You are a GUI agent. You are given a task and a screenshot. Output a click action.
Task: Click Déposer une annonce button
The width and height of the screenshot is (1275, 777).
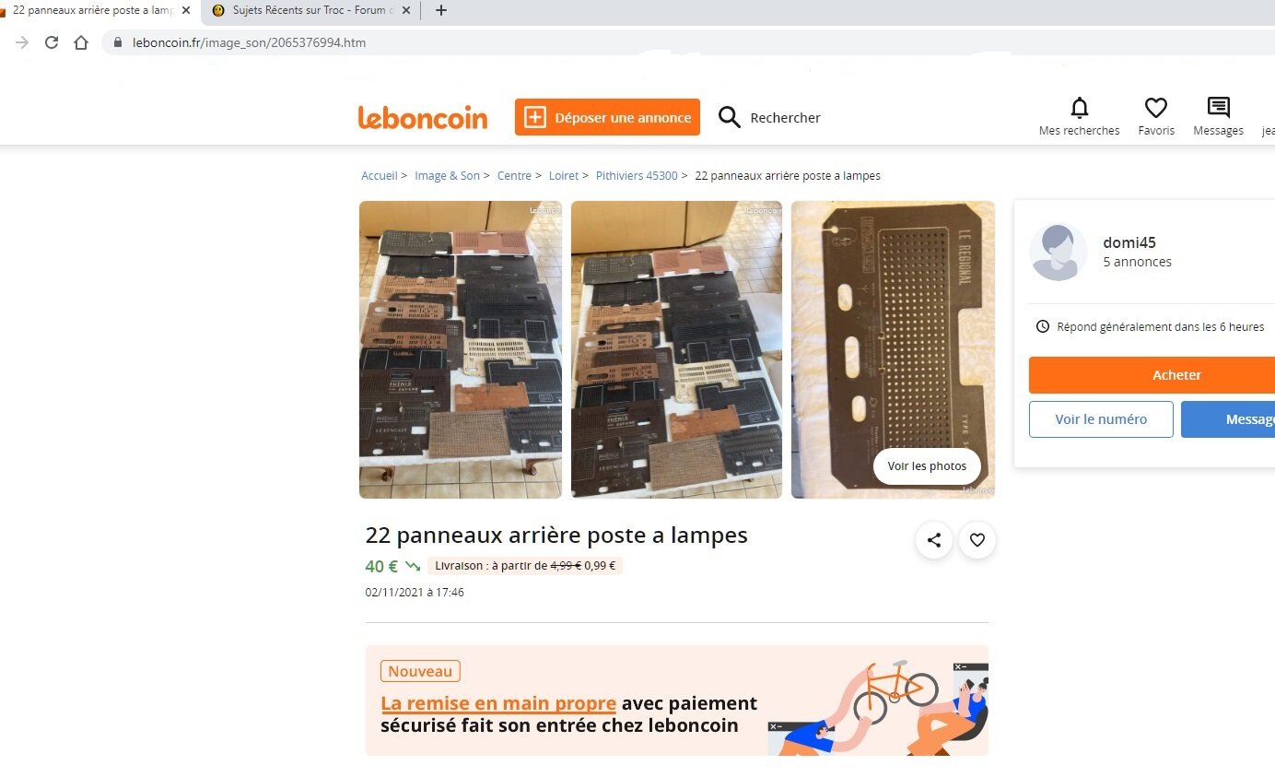[607, 117]
